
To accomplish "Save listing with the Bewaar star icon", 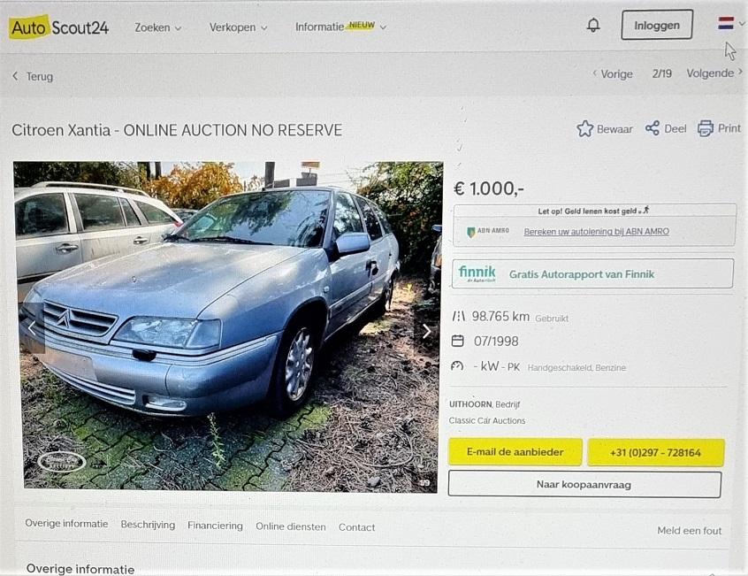I will 584,129.
